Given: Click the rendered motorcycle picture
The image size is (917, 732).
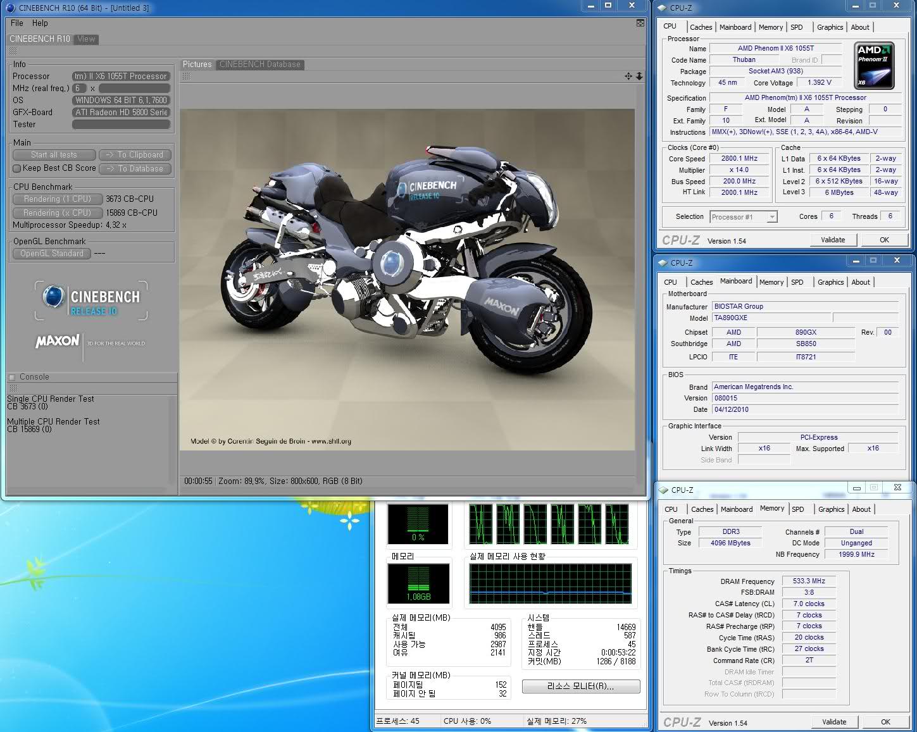Looking at the screenshot, I should pyautogui.click(x=407, y=279).
